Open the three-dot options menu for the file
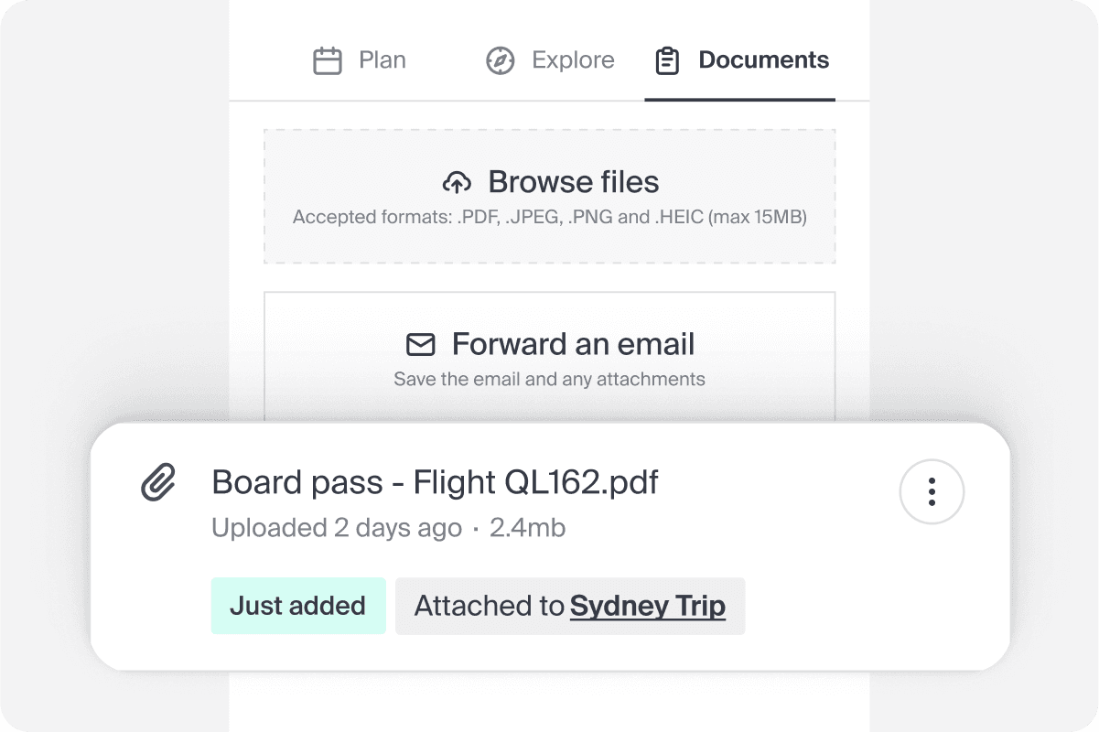The image size is (1099, 732). (932, 491)
